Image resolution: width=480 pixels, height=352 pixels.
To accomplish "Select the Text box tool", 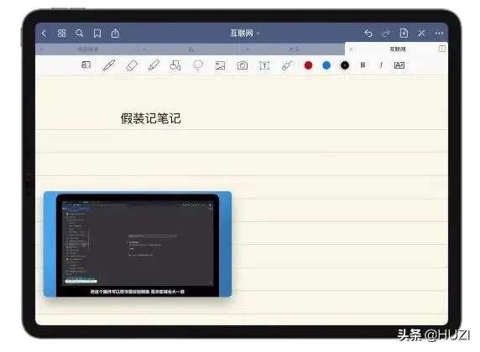I will (x=264, y=65).
